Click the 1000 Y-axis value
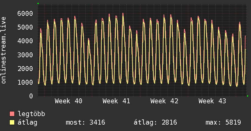 pyautogui.click(x=25, y=82)
